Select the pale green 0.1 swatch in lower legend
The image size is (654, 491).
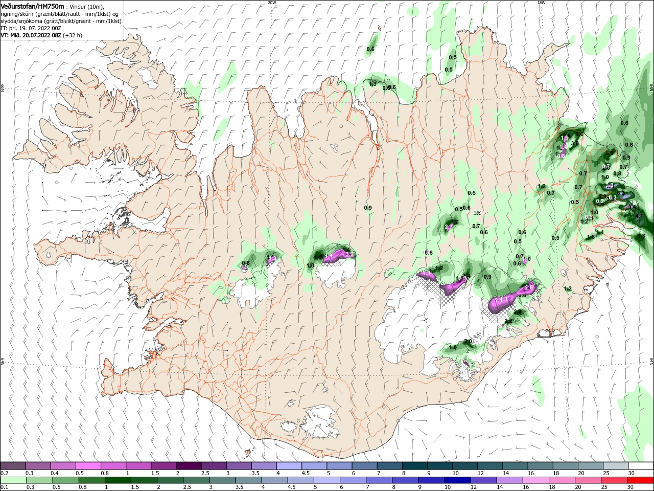tap(13, 480)
